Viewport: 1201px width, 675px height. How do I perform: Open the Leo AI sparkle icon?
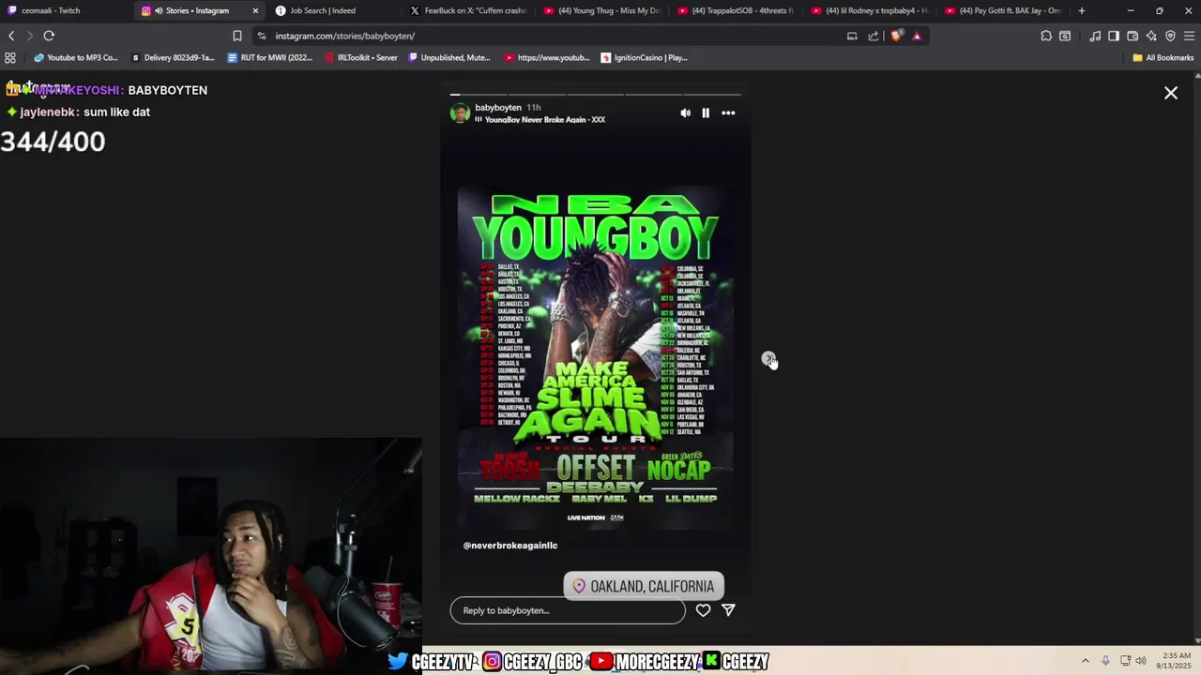(x=1151, y=36)
